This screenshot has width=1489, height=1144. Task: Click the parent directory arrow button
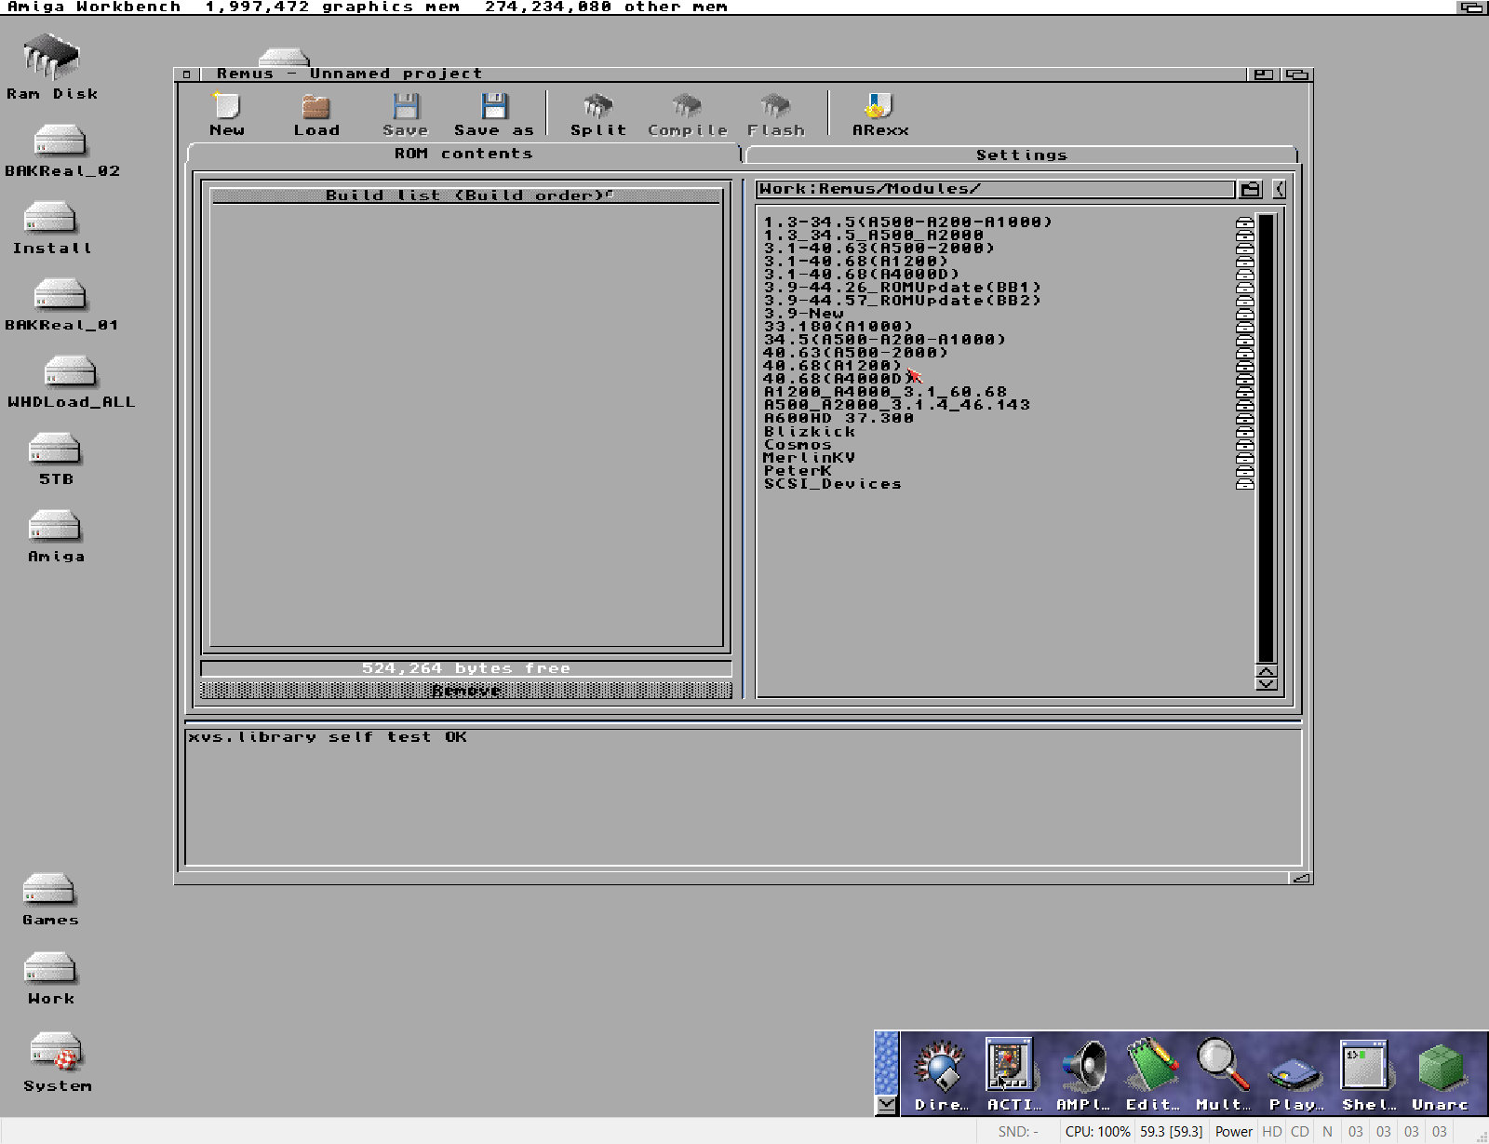click(1279, 189)
